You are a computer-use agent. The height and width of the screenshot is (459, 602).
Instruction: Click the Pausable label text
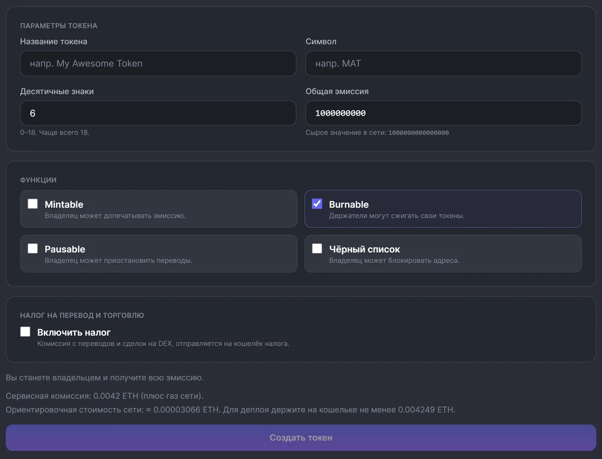[65, 249]
